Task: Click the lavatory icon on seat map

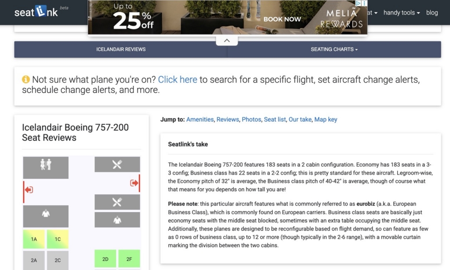Action: click(x=46, y=164)
